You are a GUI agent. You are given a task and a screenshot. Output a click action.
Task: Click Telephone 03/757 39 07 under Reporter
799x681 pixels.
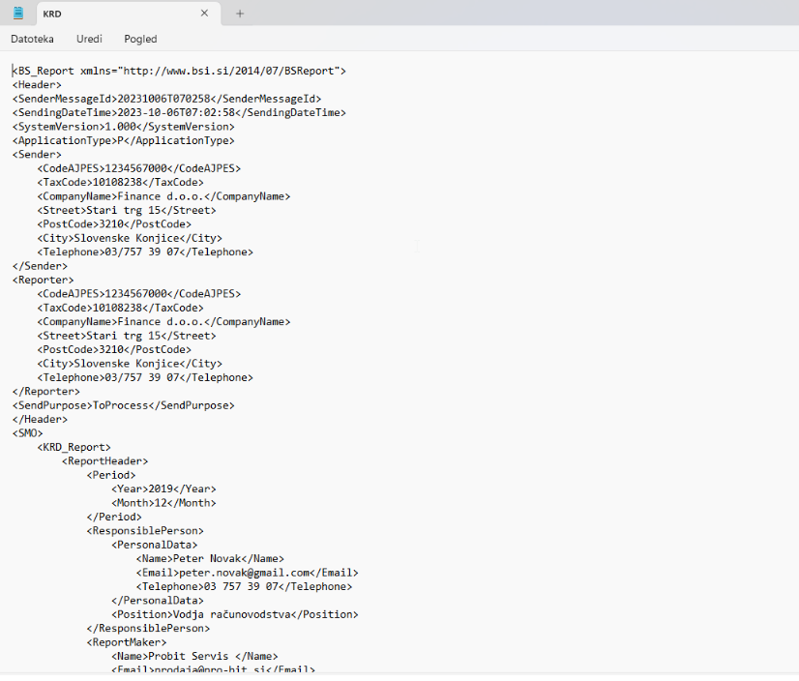click(145, 377)
